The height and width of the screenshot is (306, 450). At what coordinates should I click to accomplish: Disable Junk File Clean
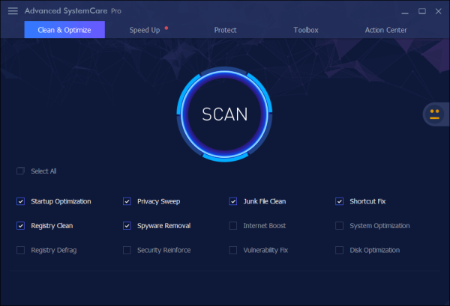coord(233,201)
